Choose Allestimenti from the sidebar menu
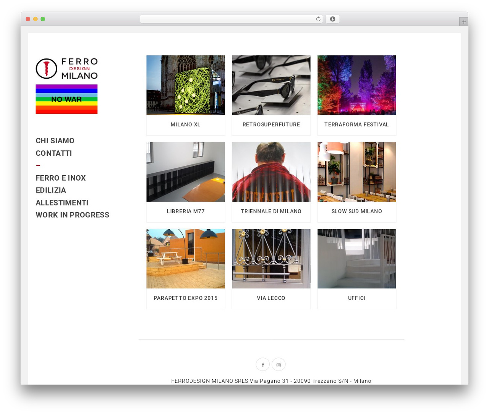The image size is (489, 414). point(62,203)
